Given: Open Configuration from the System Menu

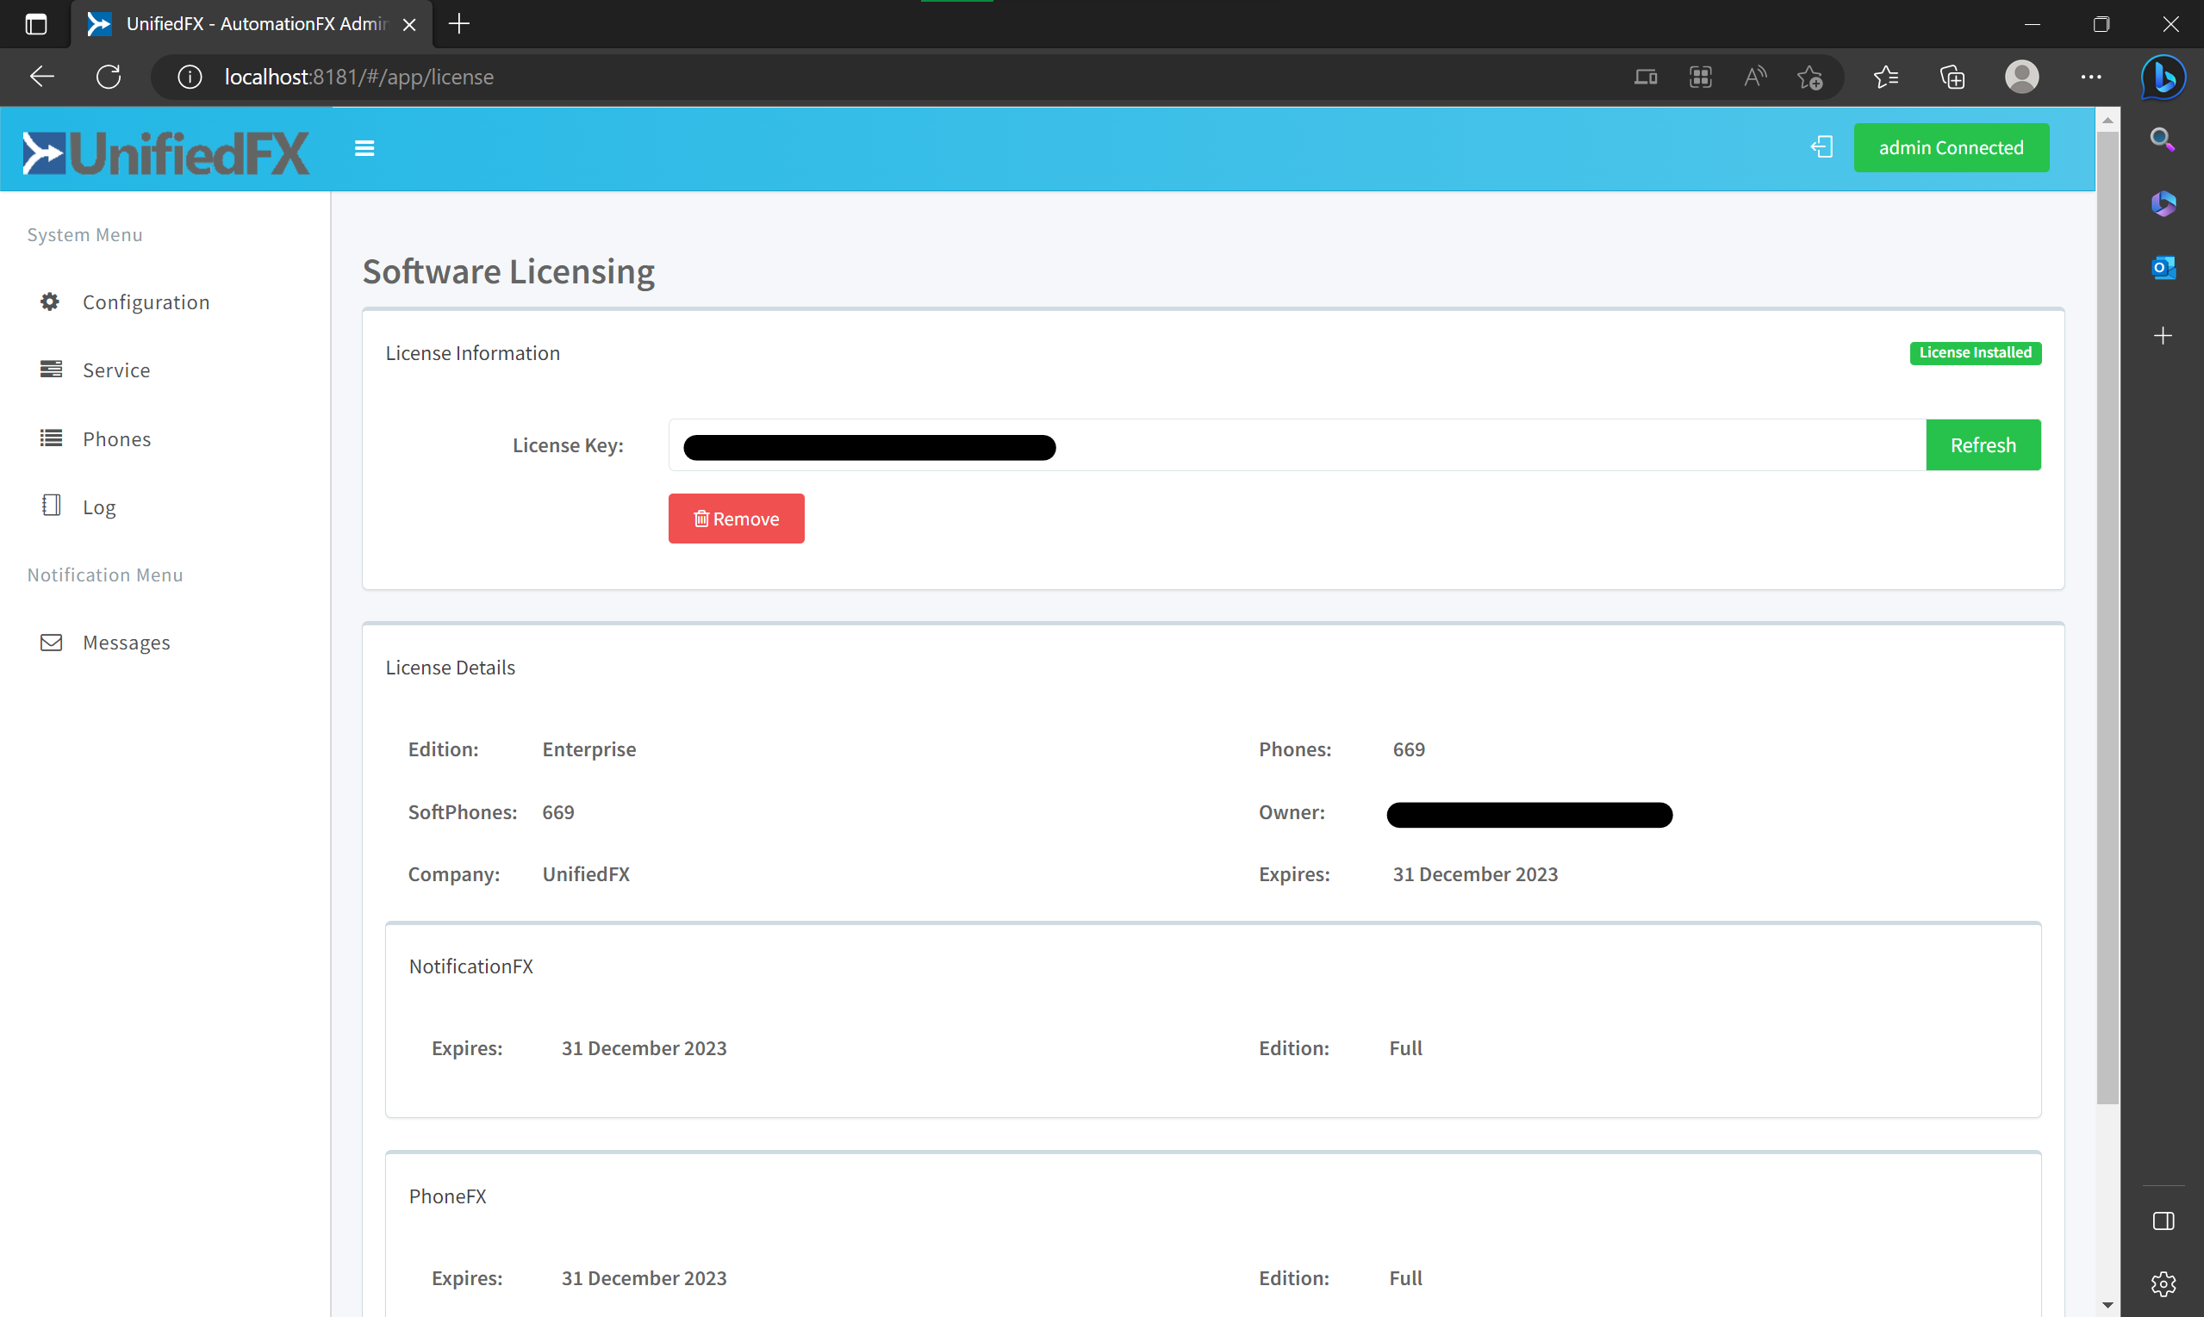Looking at the screenshot, I should [x=146, y=301].
